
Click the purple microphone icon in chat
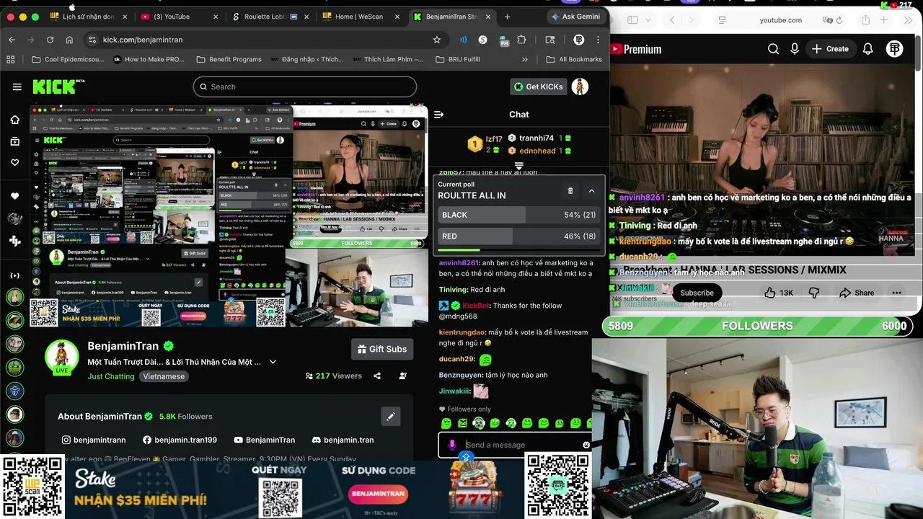coord(452,445)
